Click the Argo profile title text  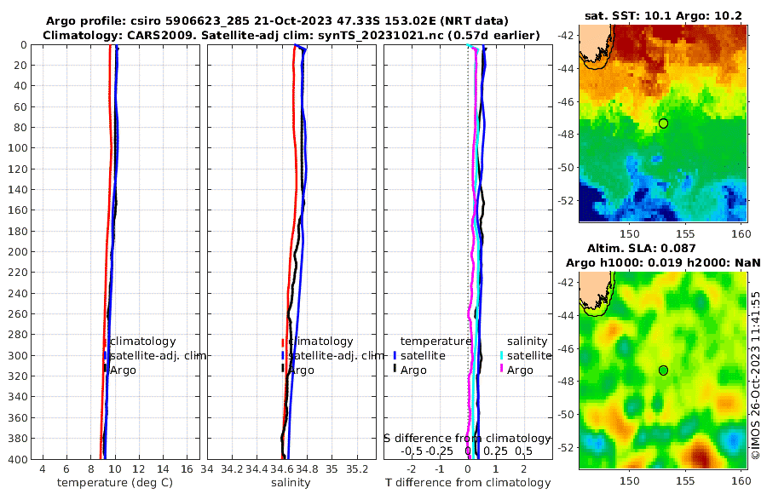click(x=277, y=21)
